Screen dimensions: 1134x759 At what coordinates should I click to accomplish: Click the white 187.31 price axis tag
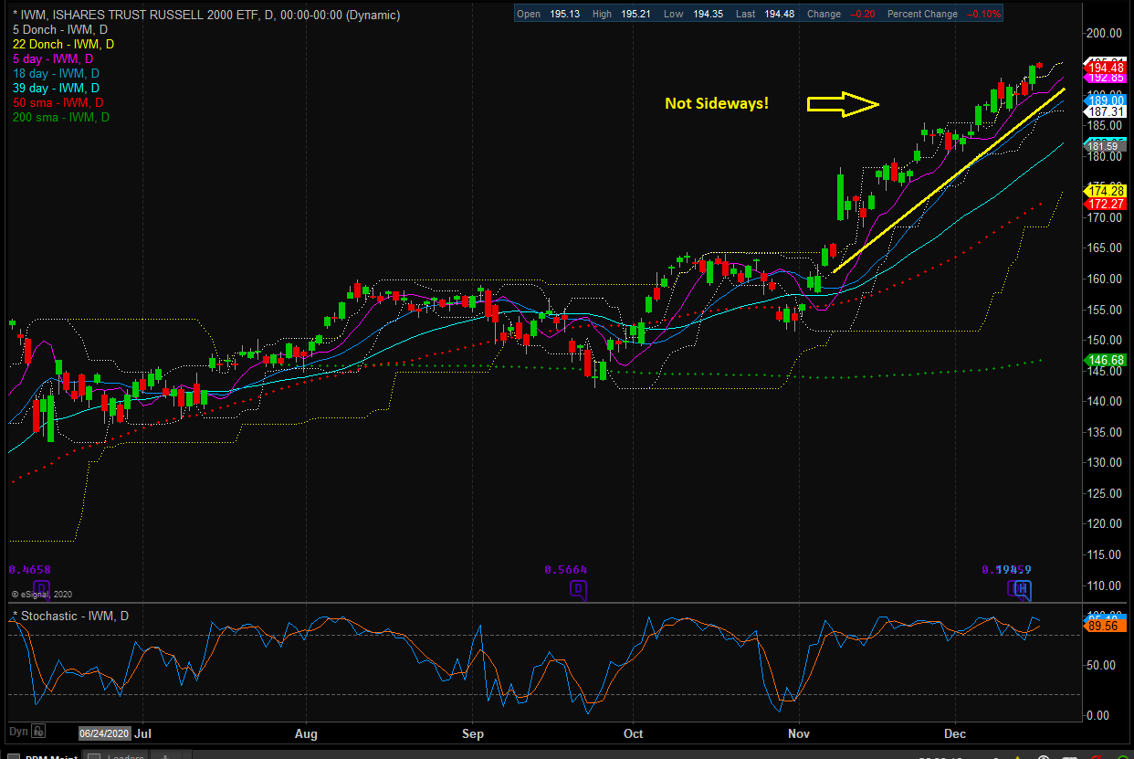(x=1106, y=111)
